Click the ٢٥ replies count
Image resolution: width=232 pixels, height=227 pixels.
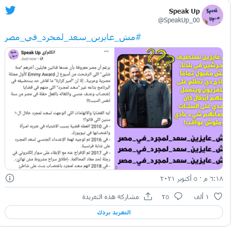pyautogui.click(x=165, y=197)
